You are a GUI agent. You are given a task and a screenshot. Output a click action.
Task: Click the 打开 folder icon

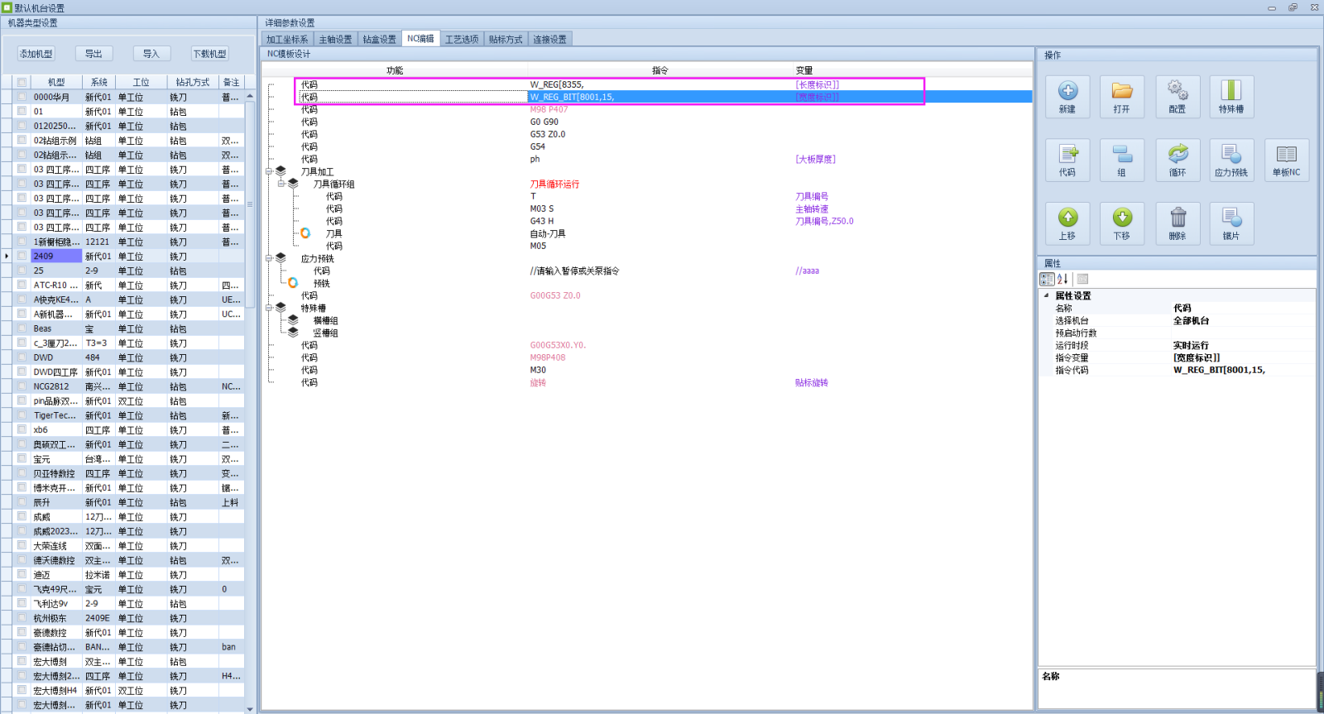[x=1122, y=97]
